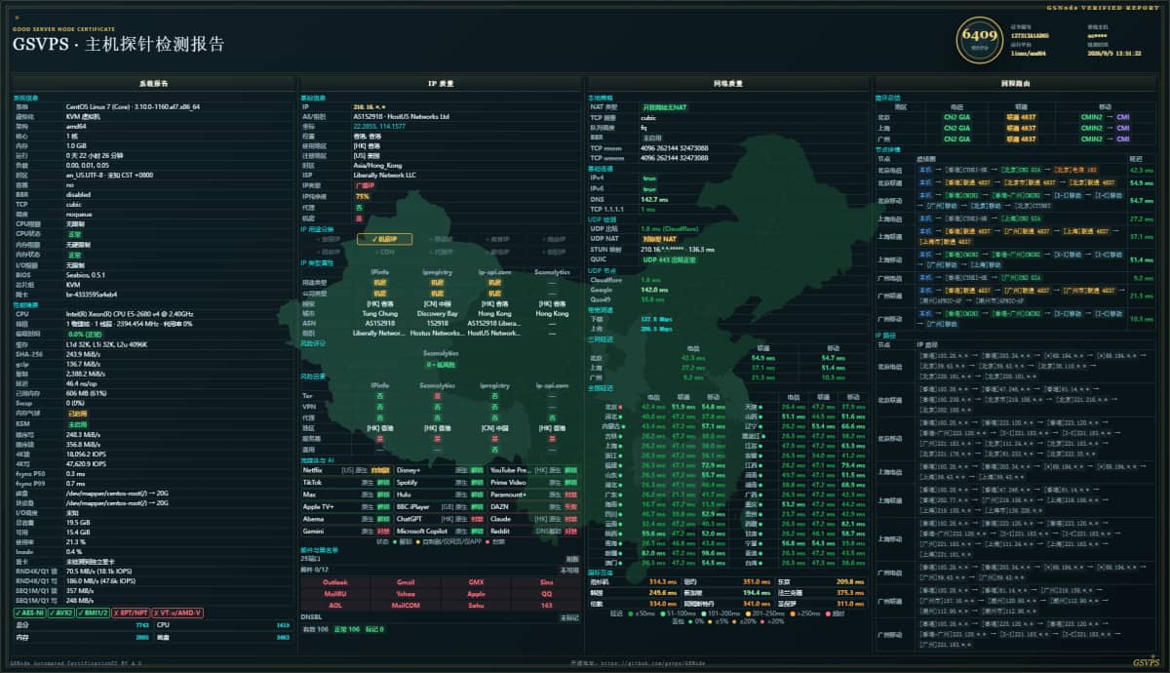The image size is (1170, 673).
Task: Click the AVX2 CPU feature badge
Action: [x=60, y=613]
